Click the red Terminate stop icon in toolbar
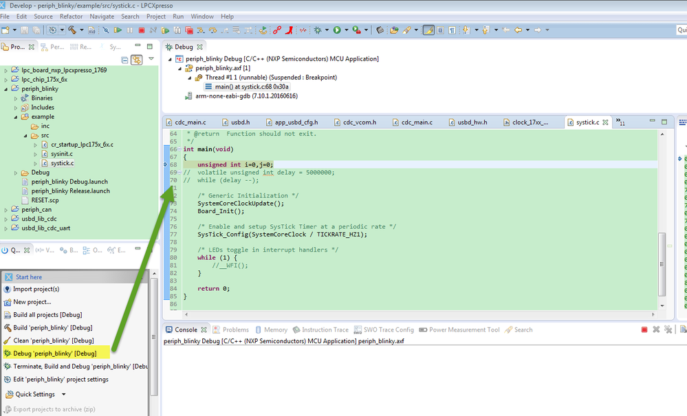687x416 pixels. click(x=142, y=30)
